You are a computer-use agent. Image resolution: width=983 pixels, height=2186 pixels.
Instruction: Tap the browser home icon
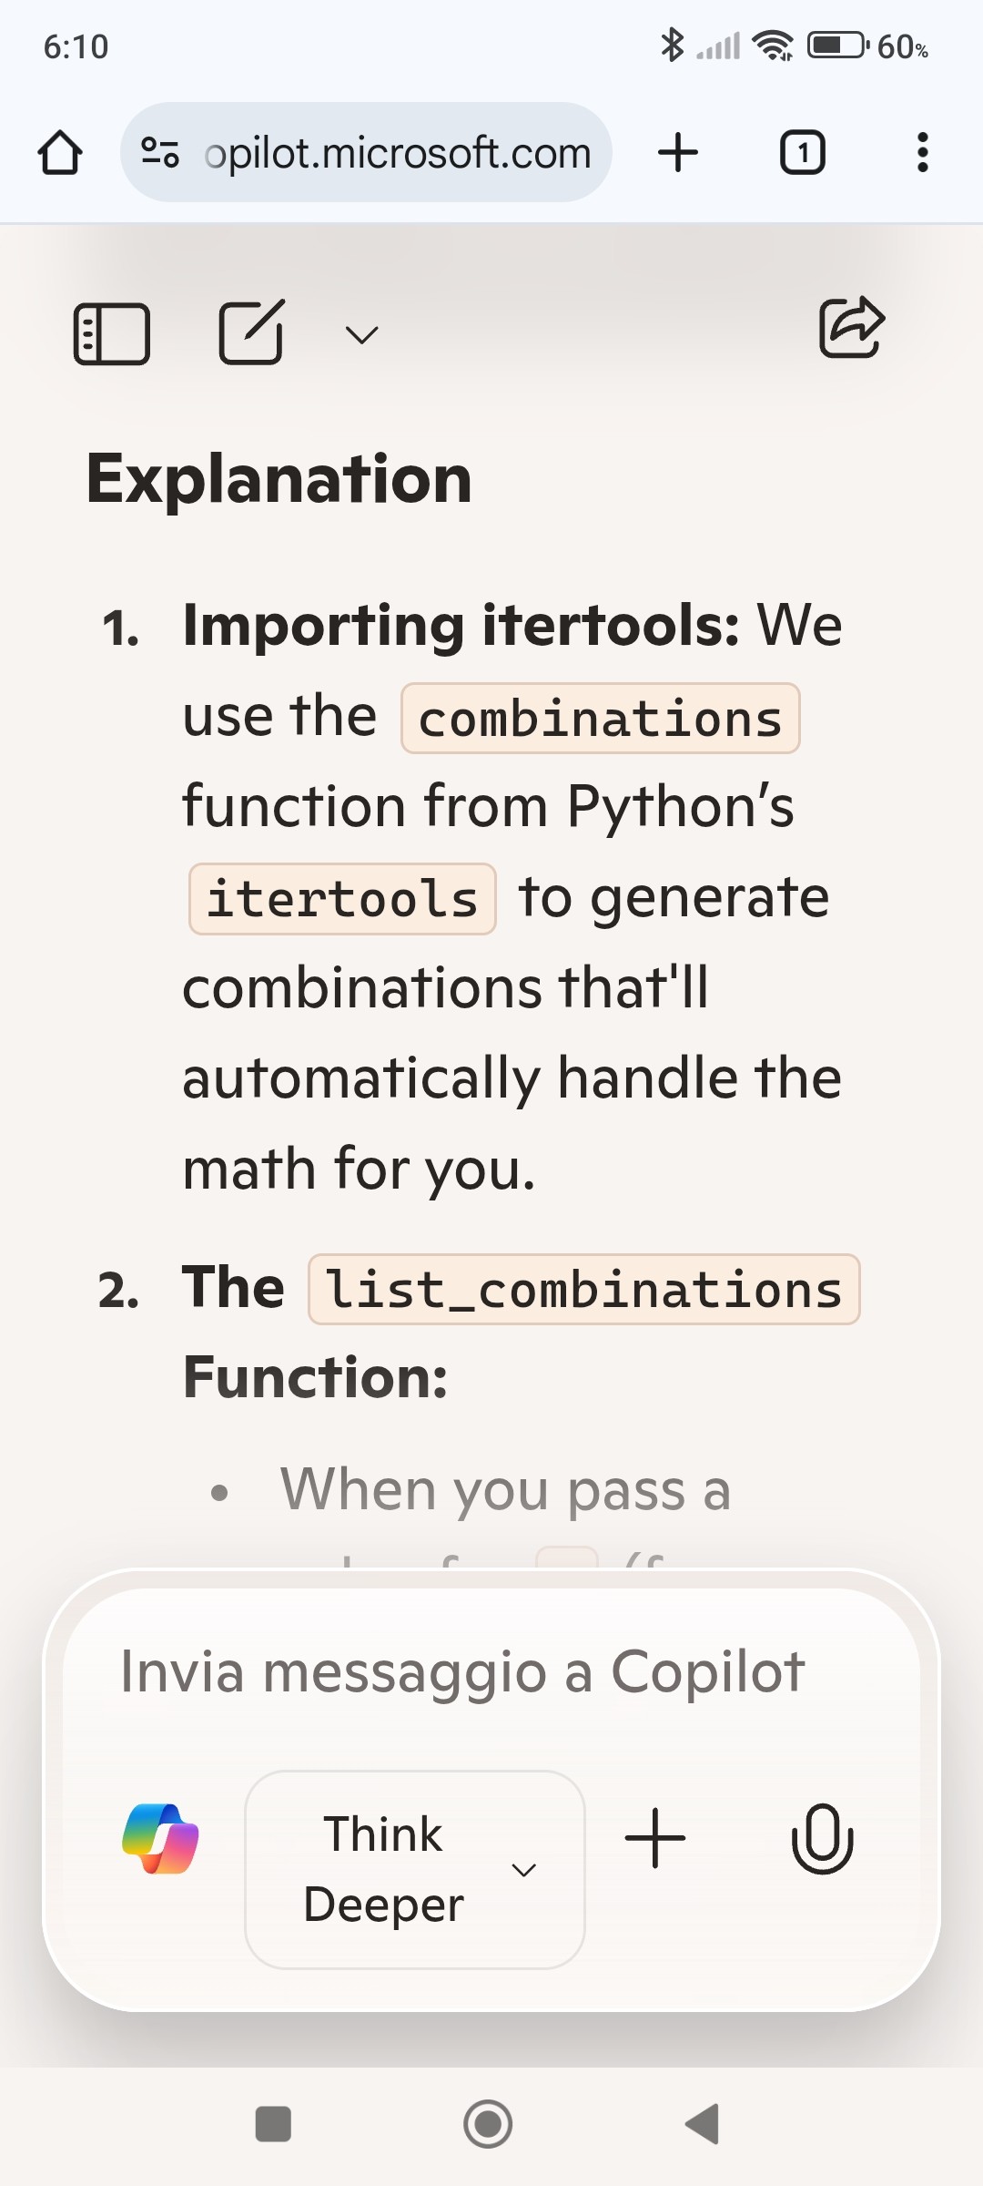(60, 152)
